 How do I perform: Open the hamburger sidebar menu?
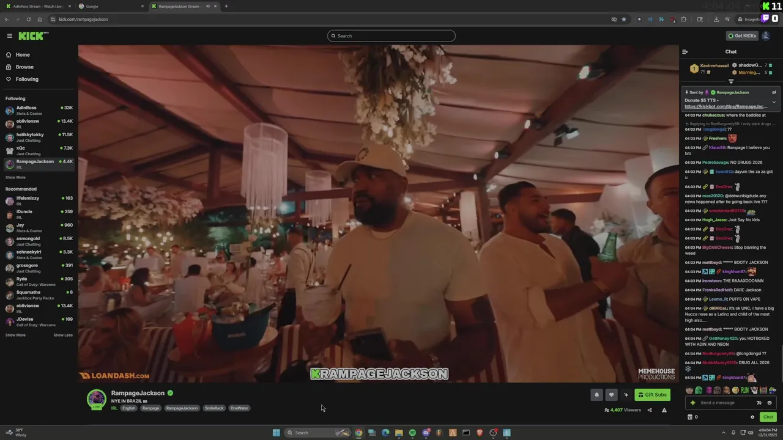pos(9,36)
